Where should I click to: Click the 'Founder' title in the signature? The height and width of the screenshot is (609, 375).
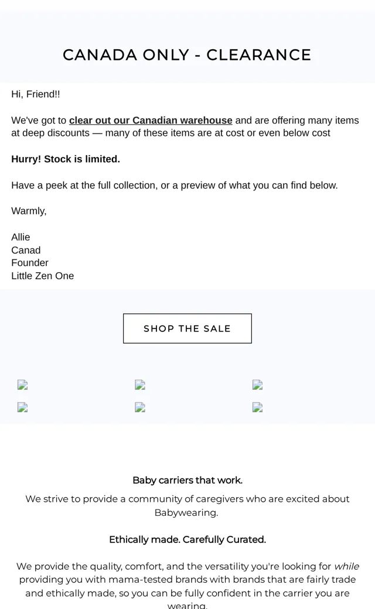[30, 263]
